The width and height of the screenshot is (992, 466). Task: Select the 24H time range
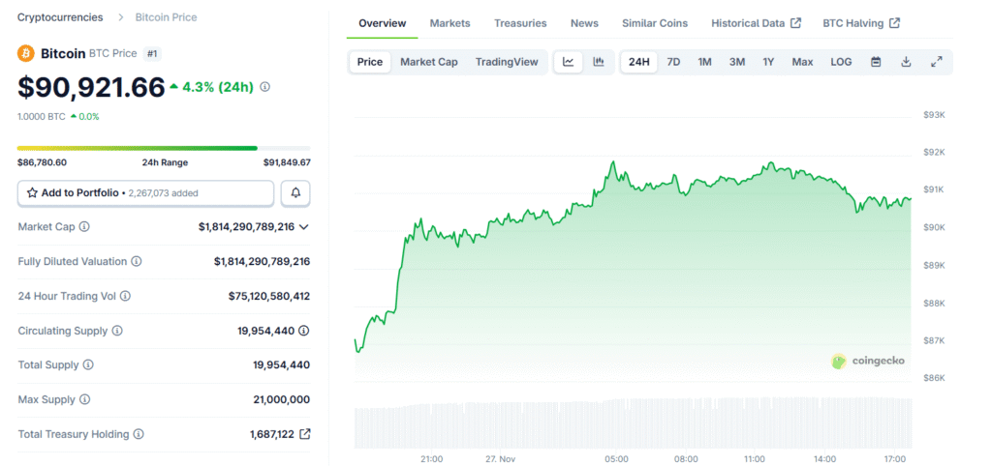[x=639, y=62]
